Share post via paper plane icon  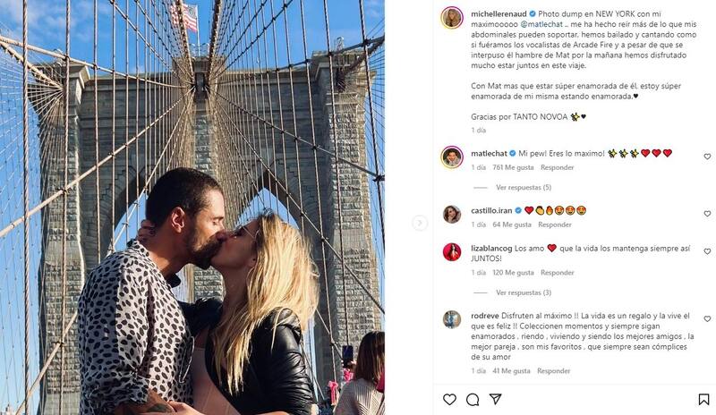click(x=496, y=399)
